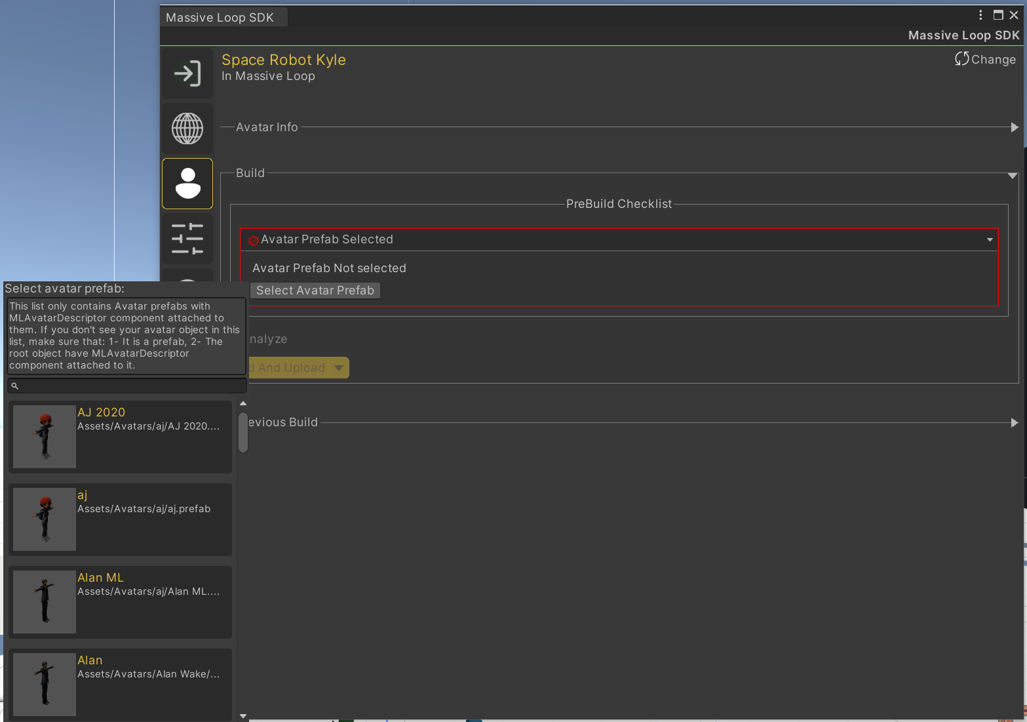Open the login arrow sidebar icon
Screen dimensions: 1027x722
187,73
